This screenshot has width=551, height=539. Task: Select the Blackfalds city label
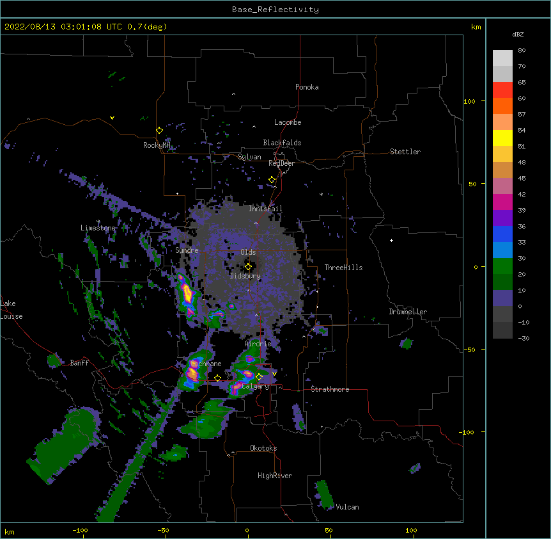(x=282, y=143)
